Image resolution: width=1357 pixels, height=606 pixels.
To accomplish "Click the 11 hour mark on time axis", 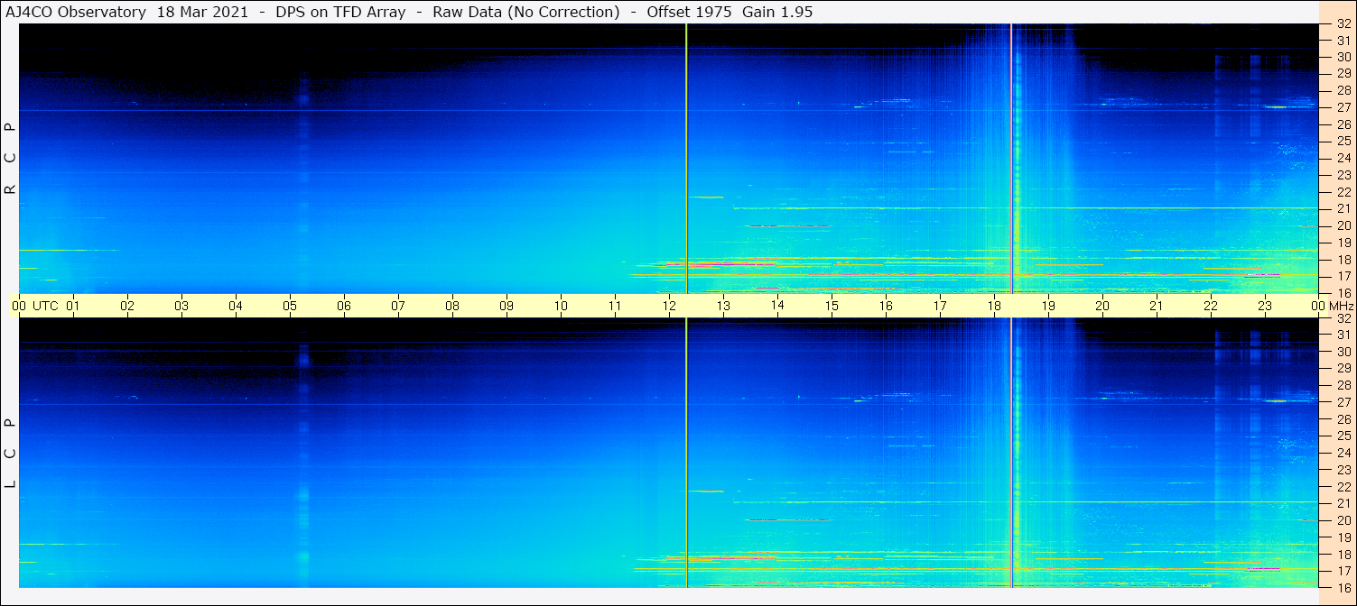I will 615,307.
